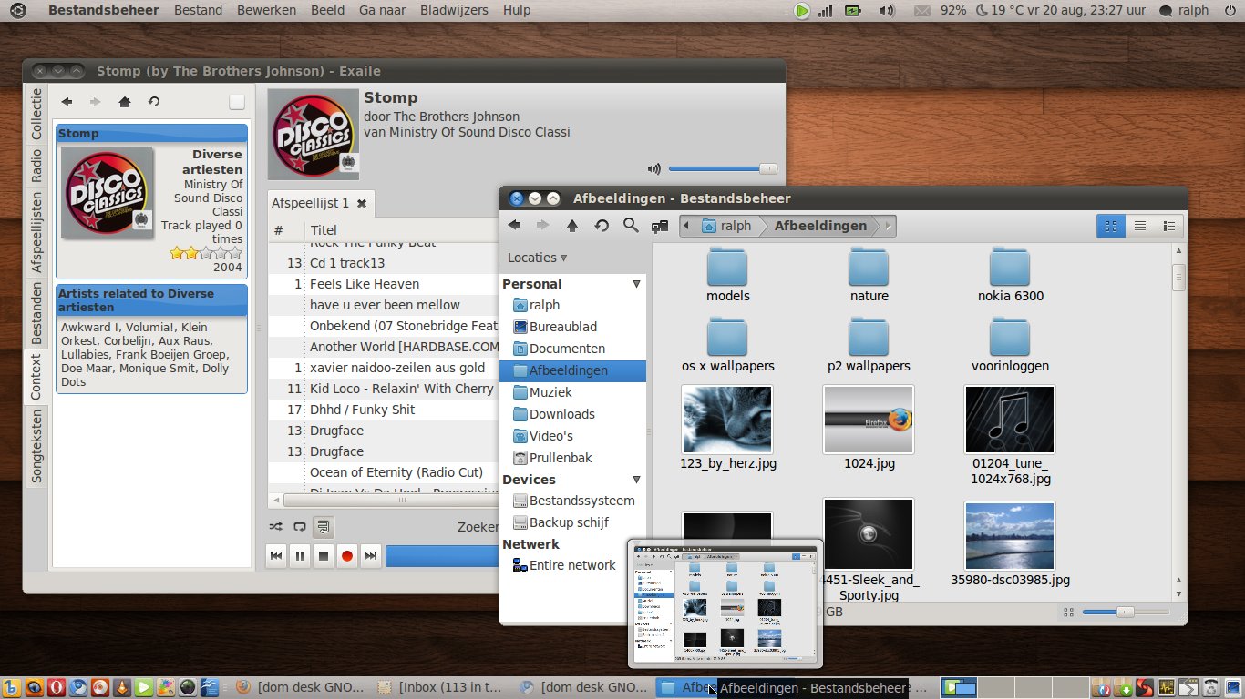Toggle repeat in Exaile
This screenshot has height=699, width=1245.
(300, 526)
